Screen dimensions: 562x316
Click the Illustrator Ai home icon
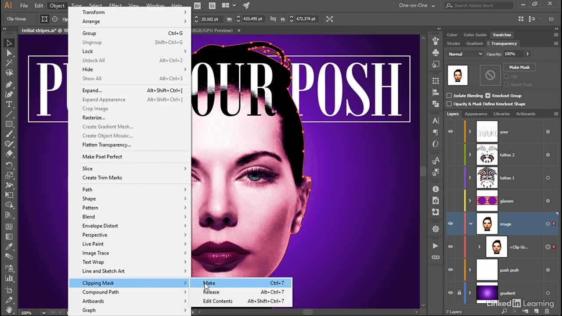point(8,5)
